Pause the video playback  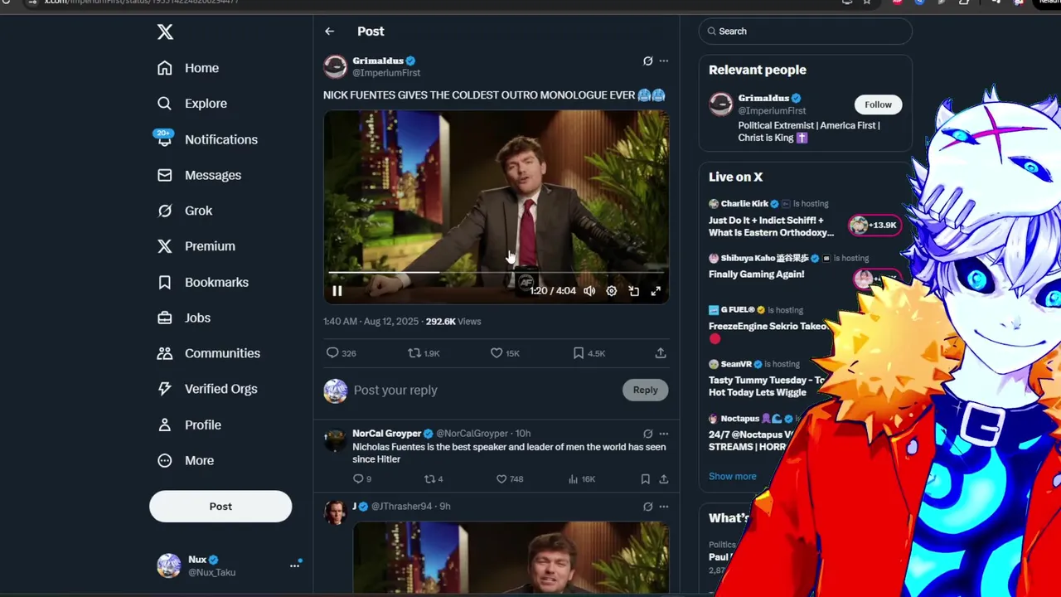click(337, 291)
